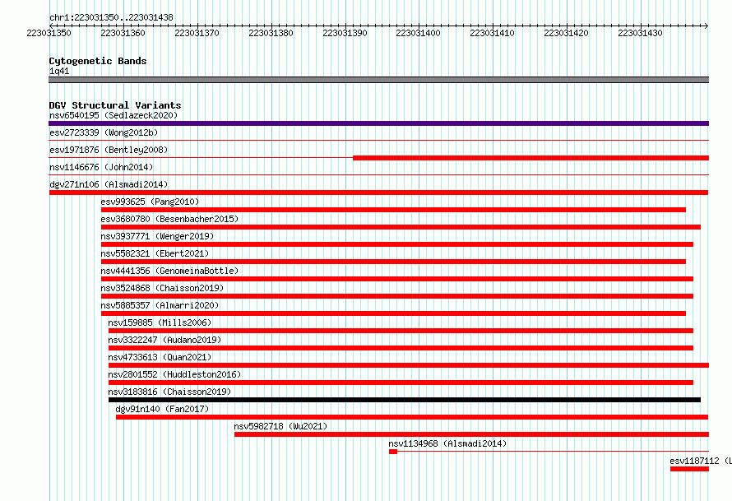
Task: Click the 1q41 band label
Action: [x=59, y=71]
